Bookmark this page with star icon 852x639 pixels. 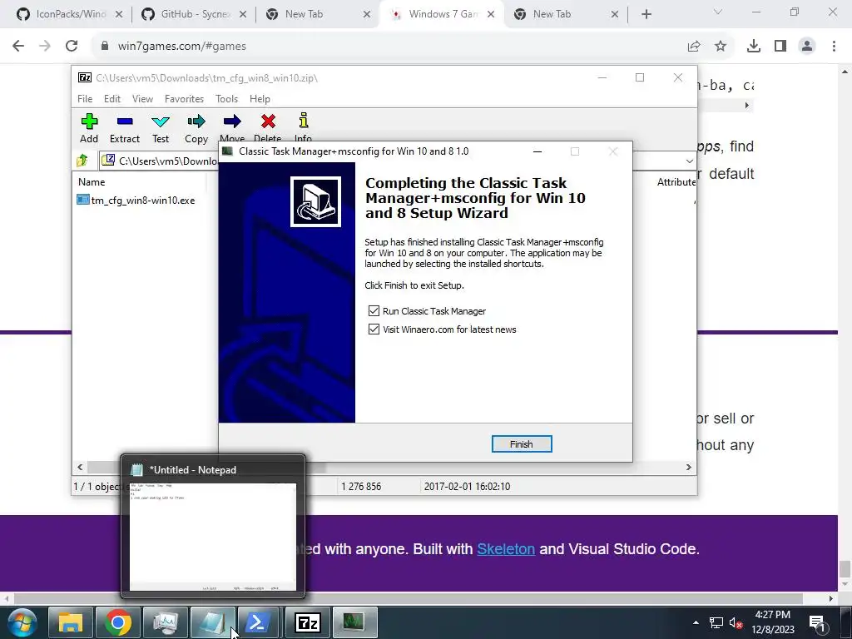point(721,47)
